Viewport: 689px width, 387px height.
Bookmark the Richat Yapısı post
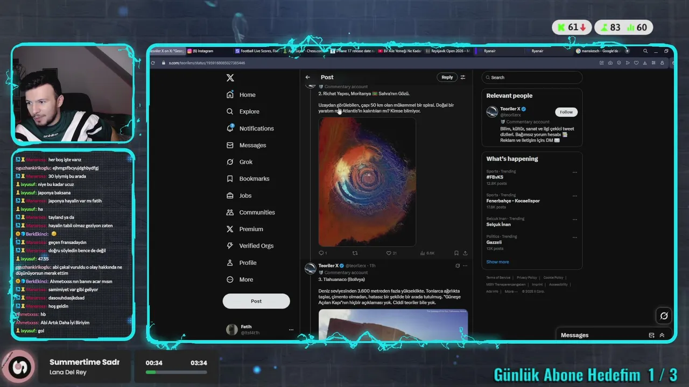(456, 253)
